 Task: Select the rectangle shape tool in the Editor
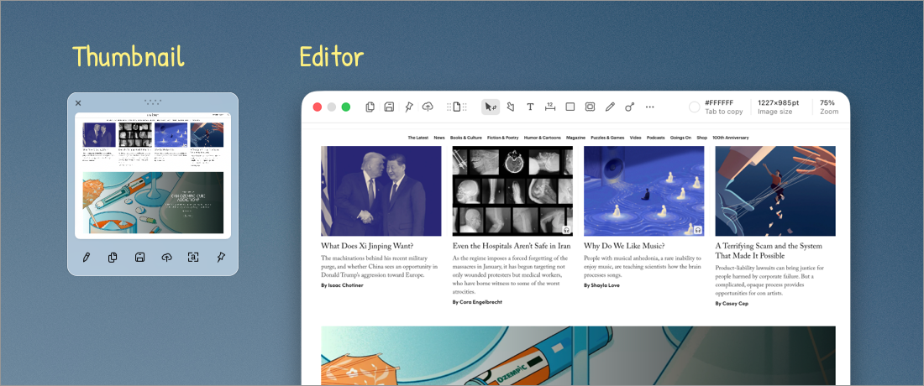570,107
